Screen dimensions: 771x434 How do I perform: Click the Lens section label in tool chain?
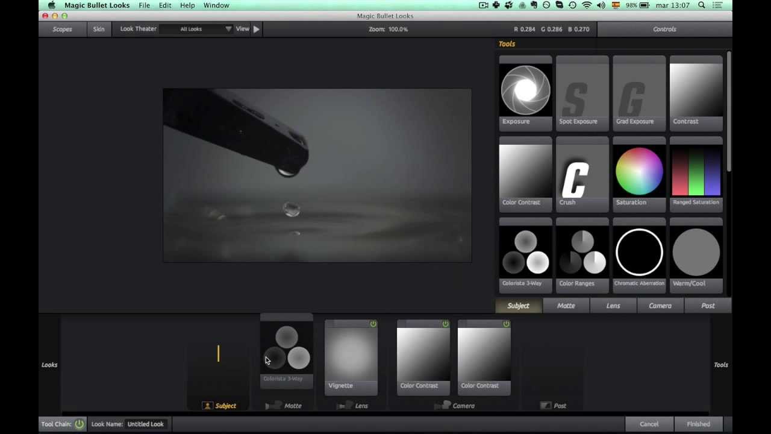click(x=352, y=406)
